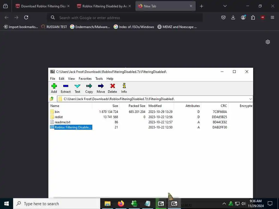Sort by the Size column header

pyautogui.click(x=106, y=106)
